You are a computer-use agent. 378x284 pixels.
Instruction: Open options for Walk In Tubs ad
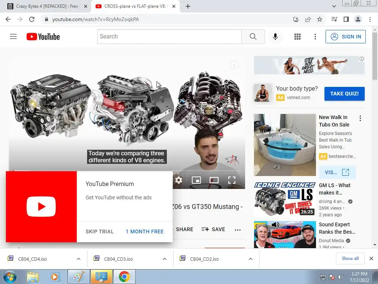tap(360, 118)
